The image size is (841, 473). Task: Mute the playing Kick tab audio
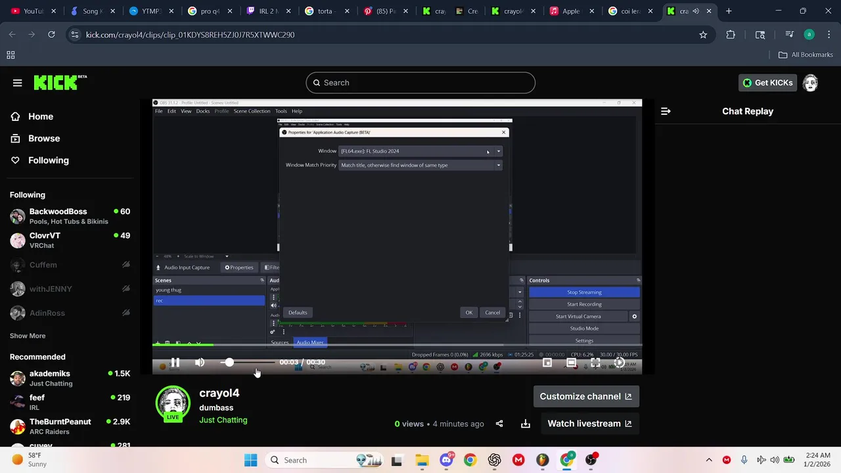click(696, 11)
